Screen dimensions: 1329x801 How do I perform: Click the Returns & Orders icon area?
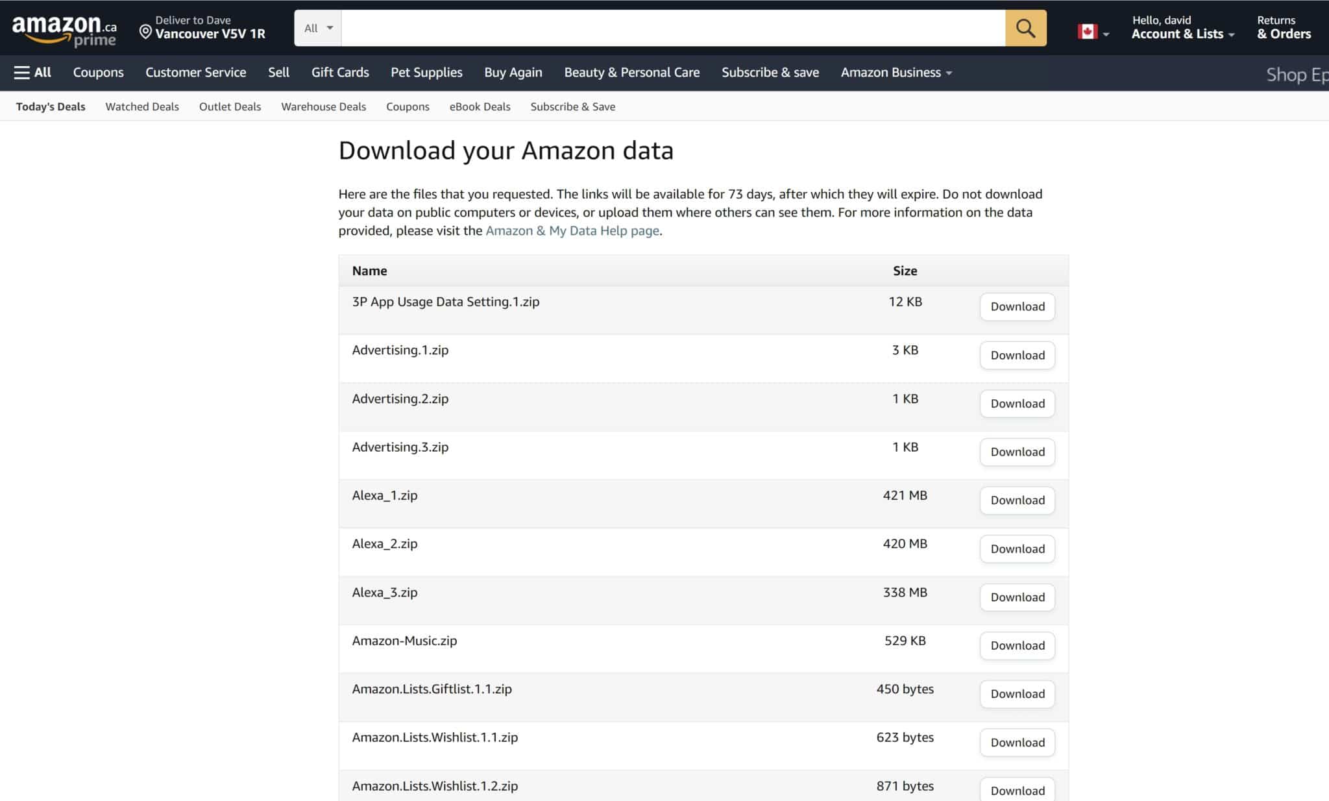1283,27
